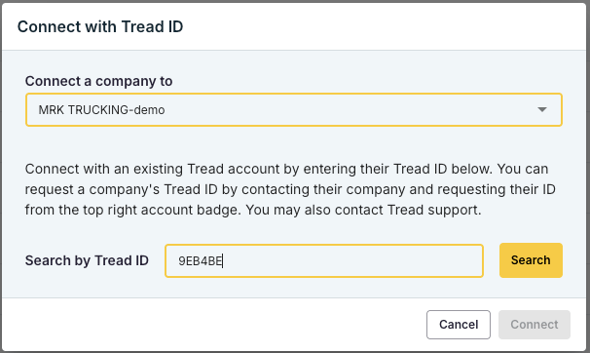This screenshot has height=353, width=590.
Task: Click the Connect with Tread ID title
Action: click(100, 26)
